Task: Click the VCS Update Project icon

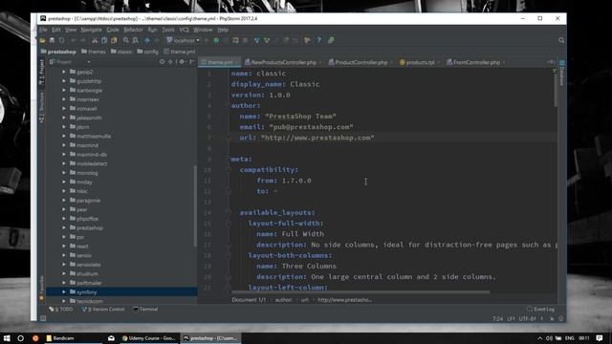Action: [256, 40]
